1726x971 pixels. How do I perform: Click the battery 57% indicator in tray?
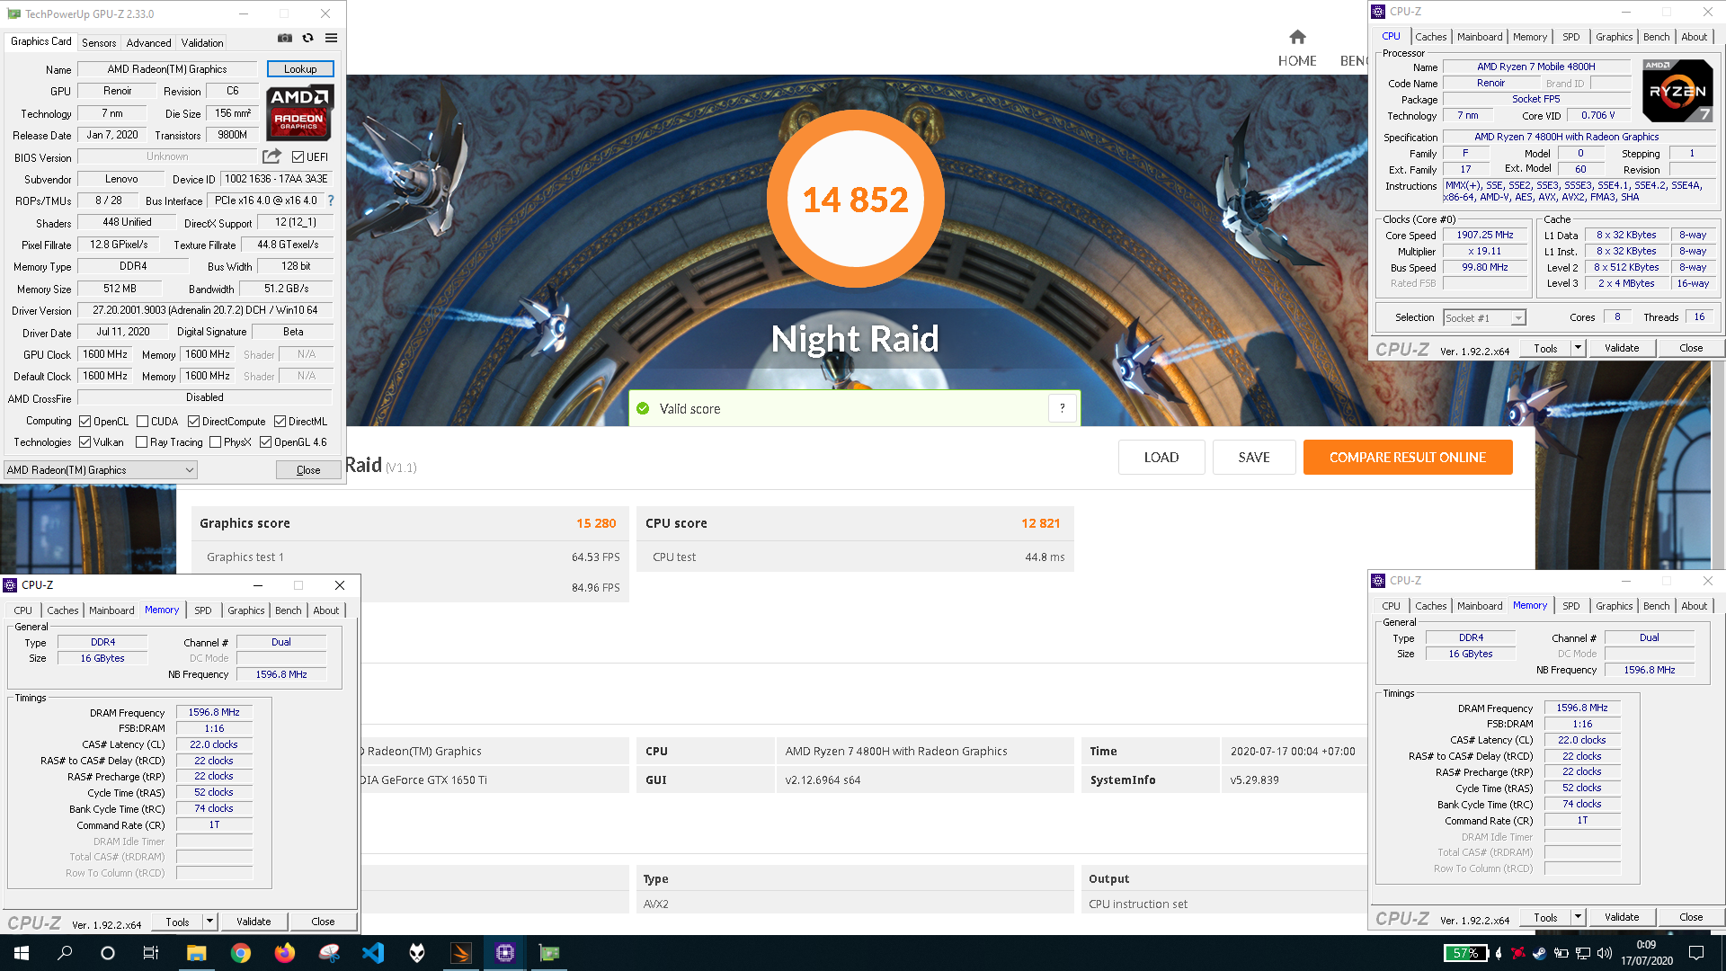1465,953
